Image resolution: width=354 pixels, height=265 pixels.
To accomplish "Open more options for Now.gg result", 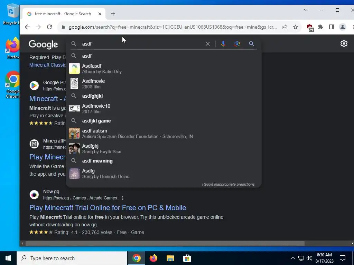I will pyautogui.click(x=123, y=198).
